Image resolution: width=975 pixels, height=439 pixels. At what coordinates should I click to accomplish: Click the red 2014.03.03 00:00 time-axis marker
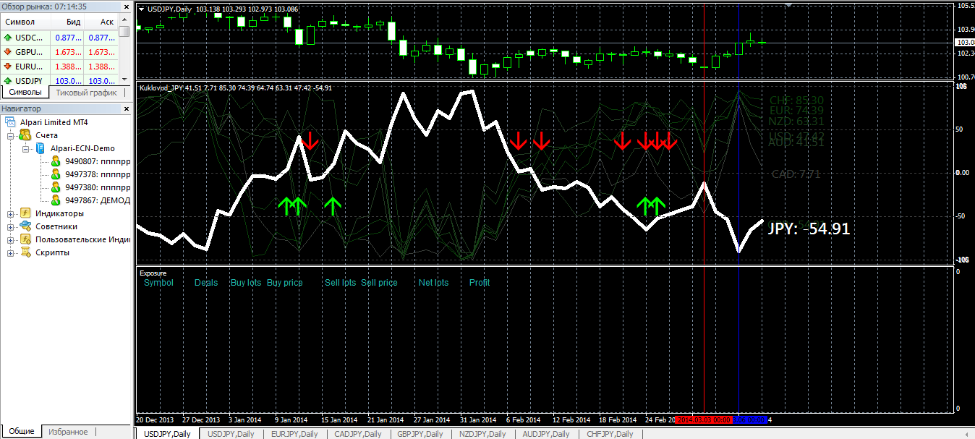704,419
